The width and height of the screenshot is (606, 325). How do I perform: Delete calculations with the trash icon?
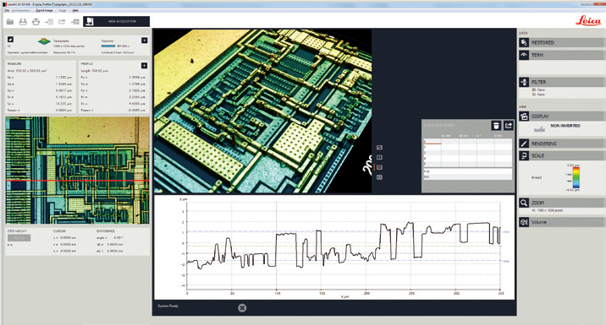496,125
